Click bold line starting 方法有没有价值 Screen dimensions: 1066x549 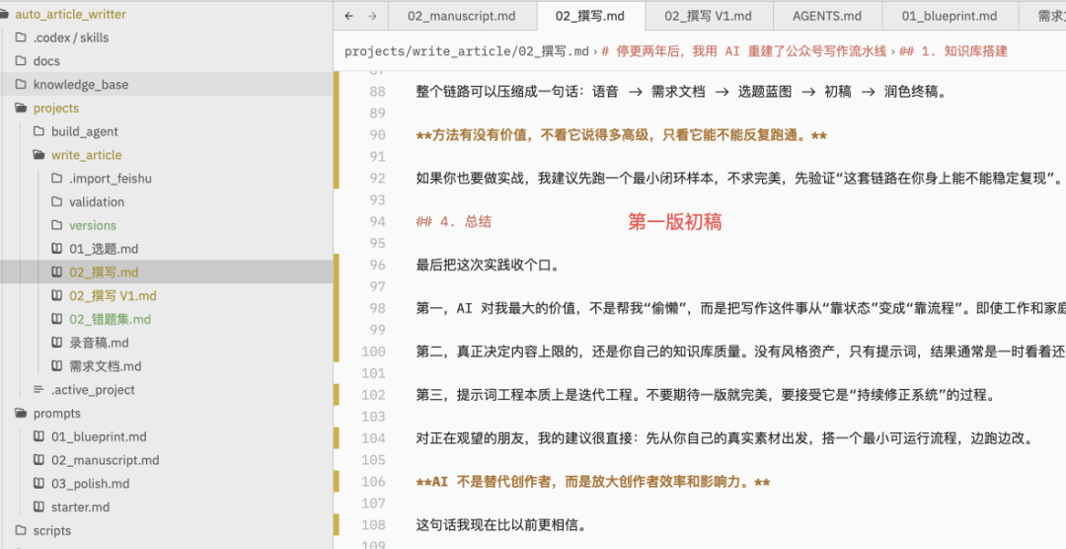(622, 135)
